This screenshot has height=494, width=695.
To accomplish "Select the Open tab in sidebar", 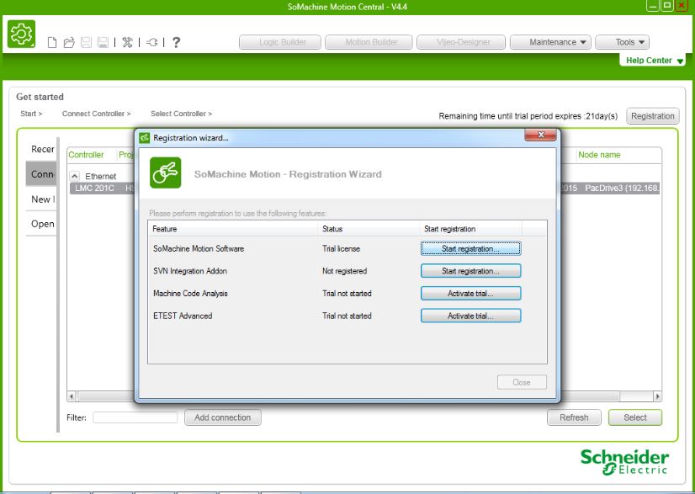I will tap(42, 224).
